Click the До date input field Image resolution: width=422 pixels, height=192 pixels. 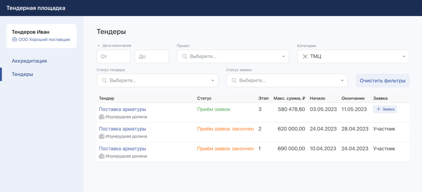click(x=152, y=56)
